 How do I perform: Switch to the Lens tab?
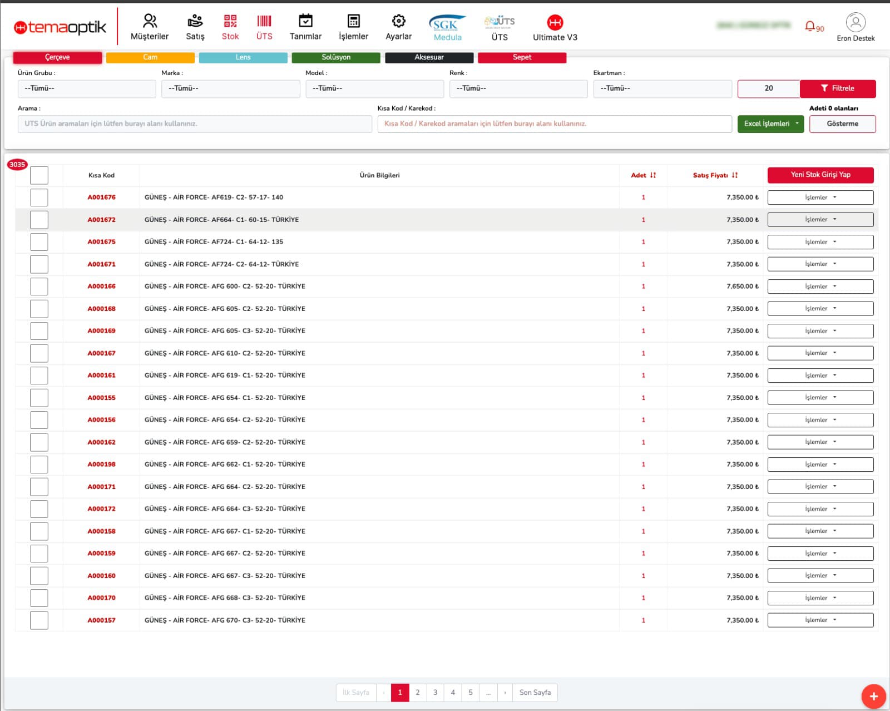click(x=243, y=57)
